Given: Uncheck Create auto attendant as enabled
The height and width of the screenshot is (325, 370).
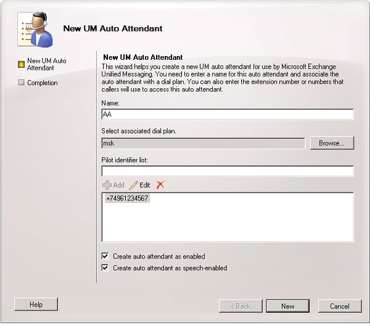Looking at the screenshot, I should pyautogui.click(x=105, y=256).
